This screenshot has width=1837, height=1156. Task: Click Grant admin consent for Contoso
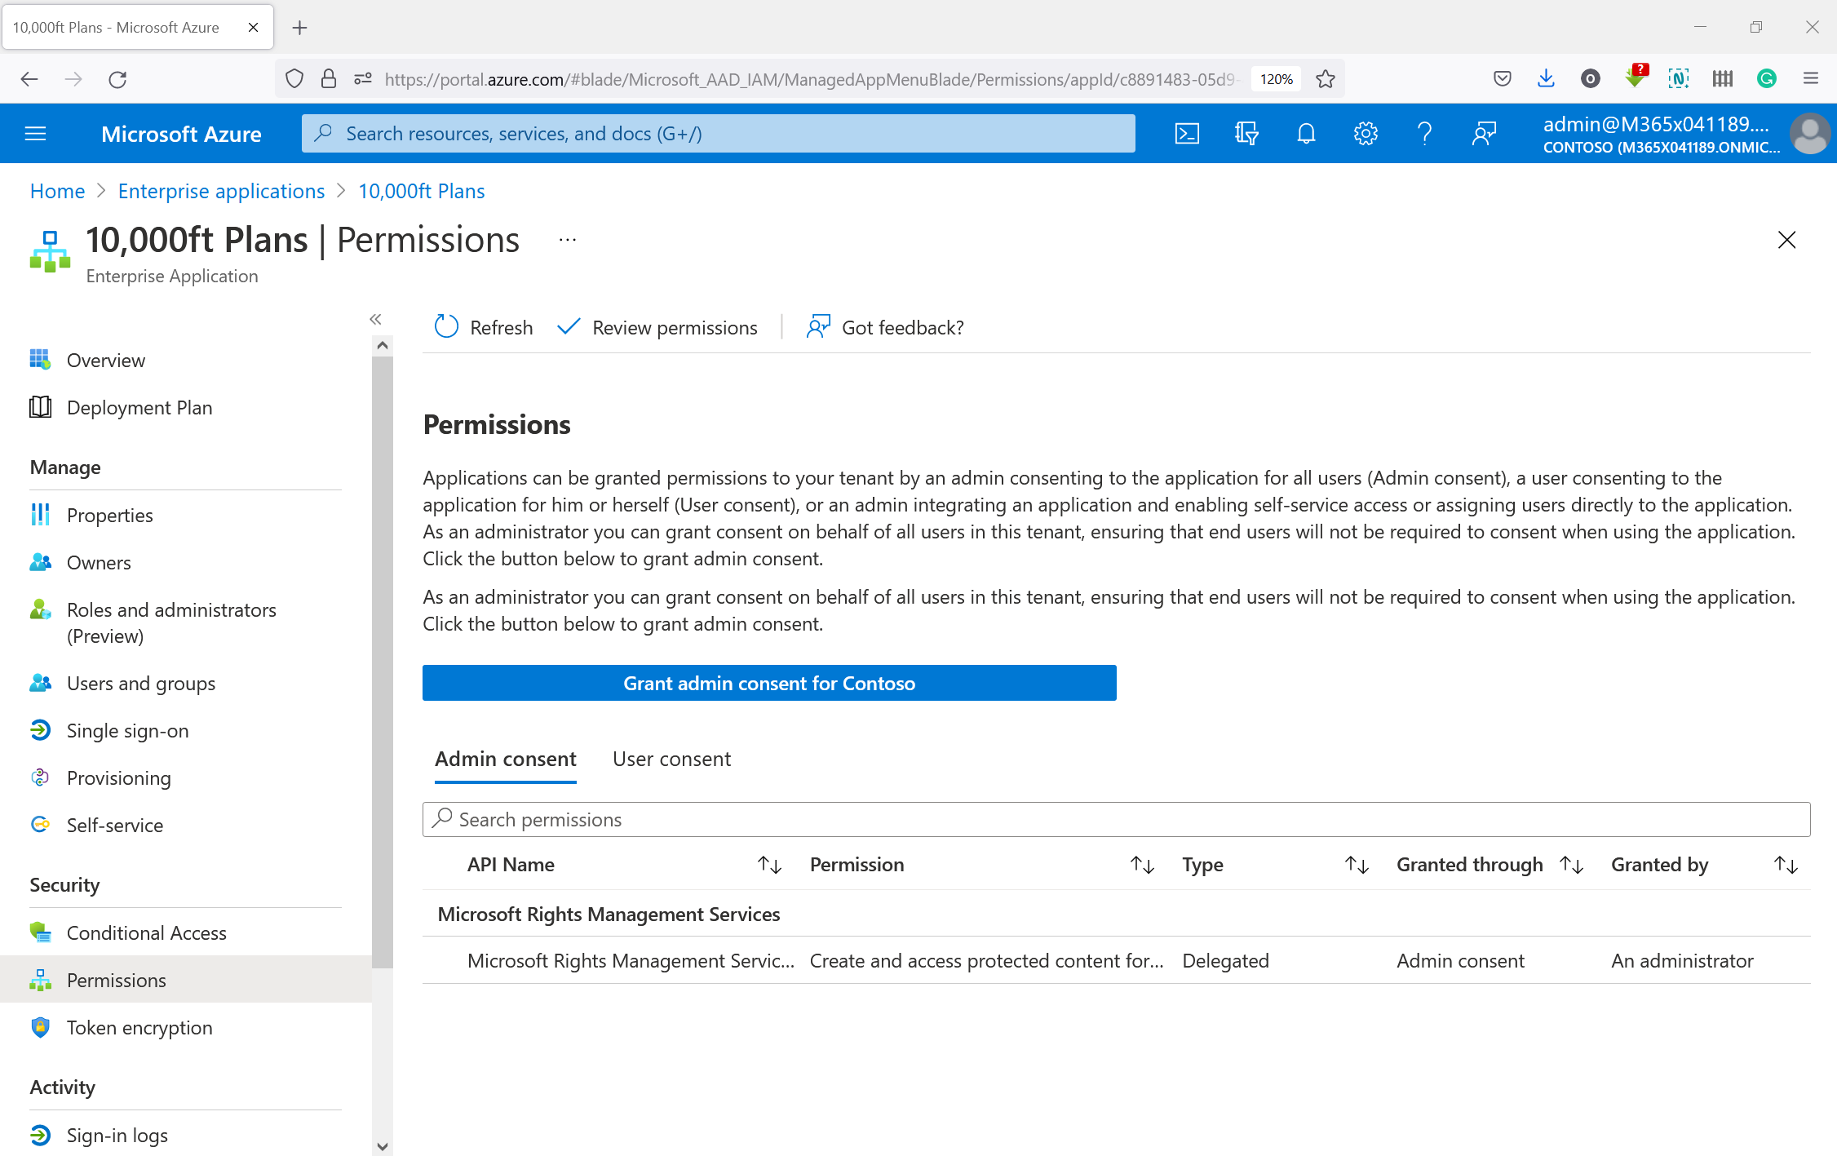(768, 683)
